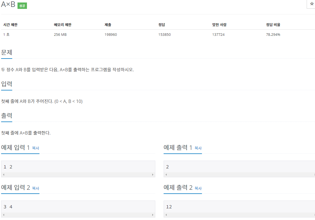Click the correct count 153850
The height and width of the screenshot is (220, 315).
click(164, 34)
